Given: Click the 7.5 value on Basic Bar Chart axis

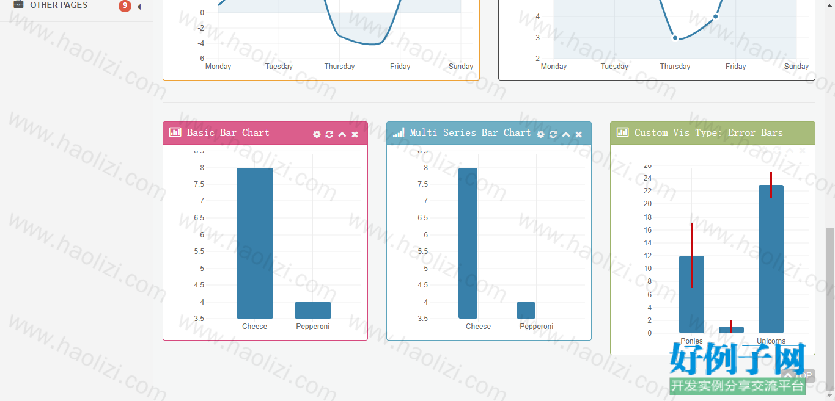Looking at the screenshot, I should pos(199,184).
